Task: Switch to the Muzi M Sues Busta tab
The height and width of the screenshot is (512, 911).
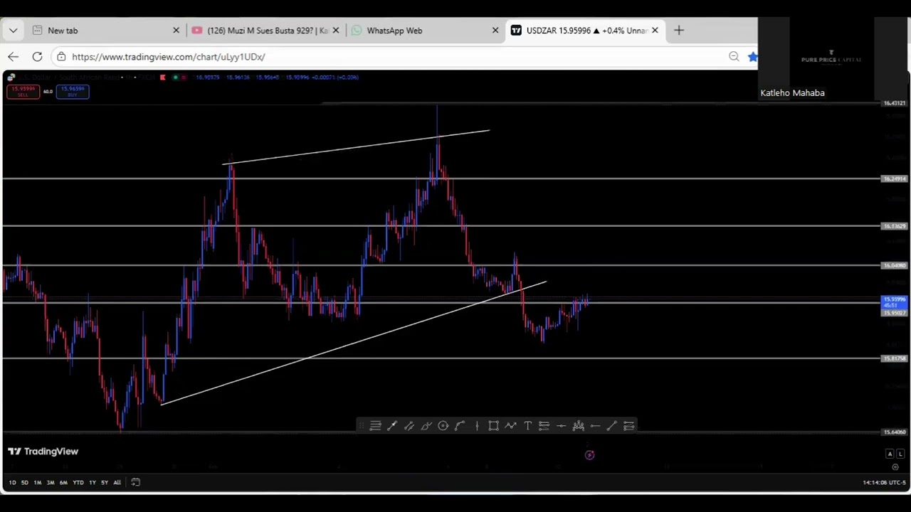Action: [x=267, y=31]
